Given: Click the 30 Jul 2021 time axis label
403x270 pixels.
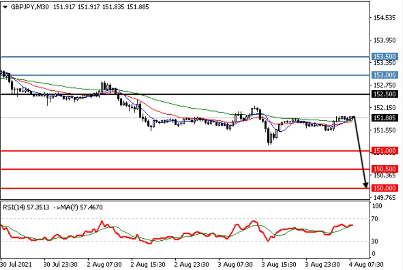Looking at the screenshot, I should 16,265.
